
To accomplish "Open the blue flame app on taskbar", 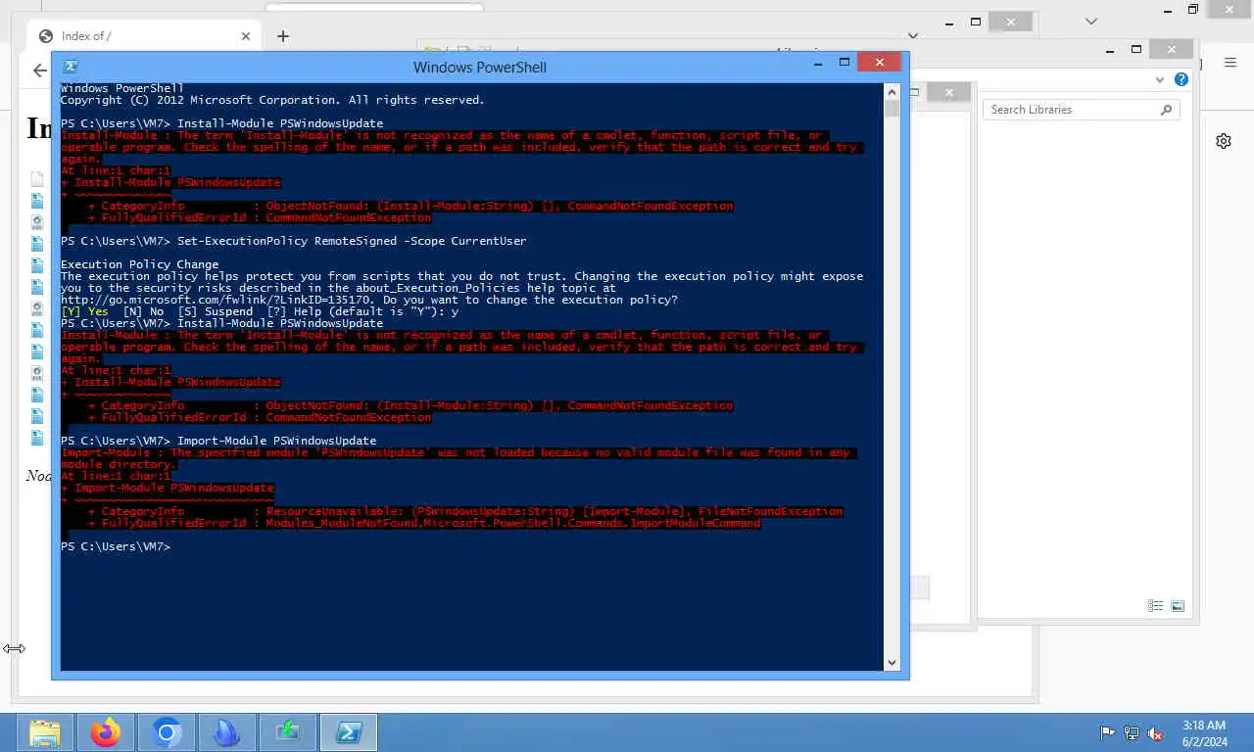I will [227, 732].
